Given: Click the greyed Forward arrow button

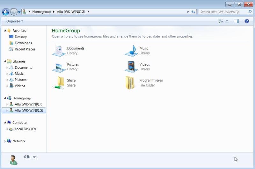Looking at the screenshot, I should coord(14,12).
